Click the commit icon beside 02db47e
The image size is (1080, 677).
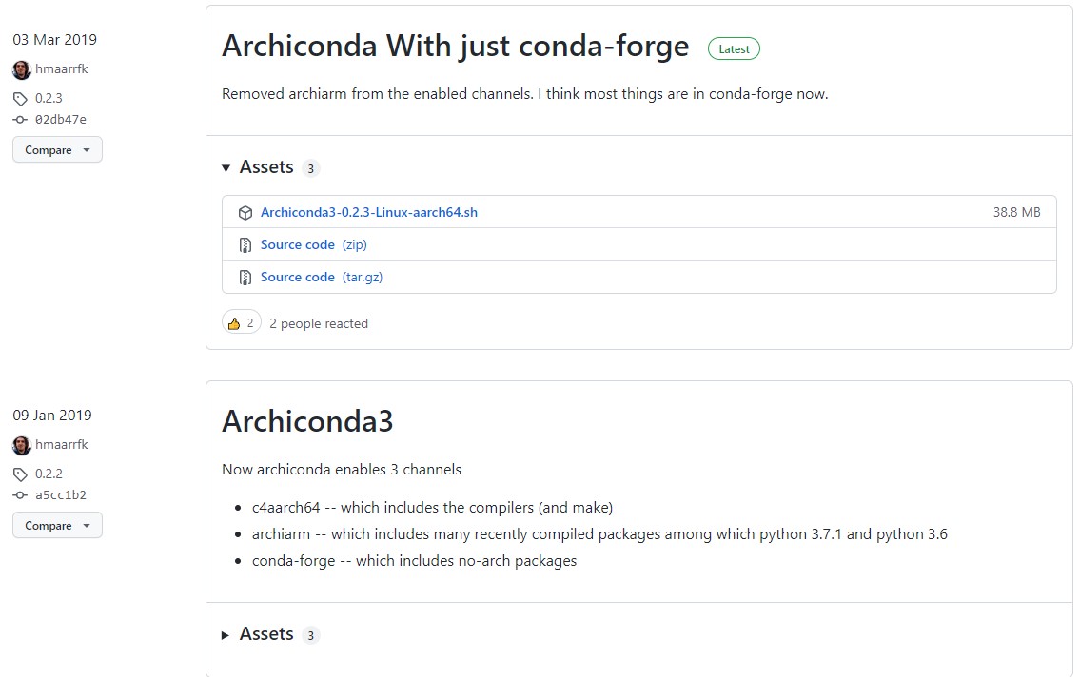[x=20, y=120]
